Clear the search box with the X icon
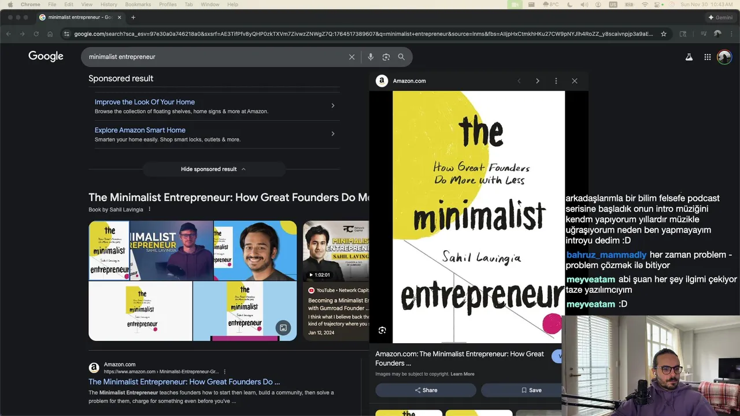 (351, 57)
